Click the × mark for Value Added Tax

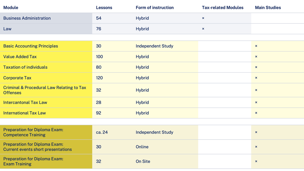(x=256, y=57)
